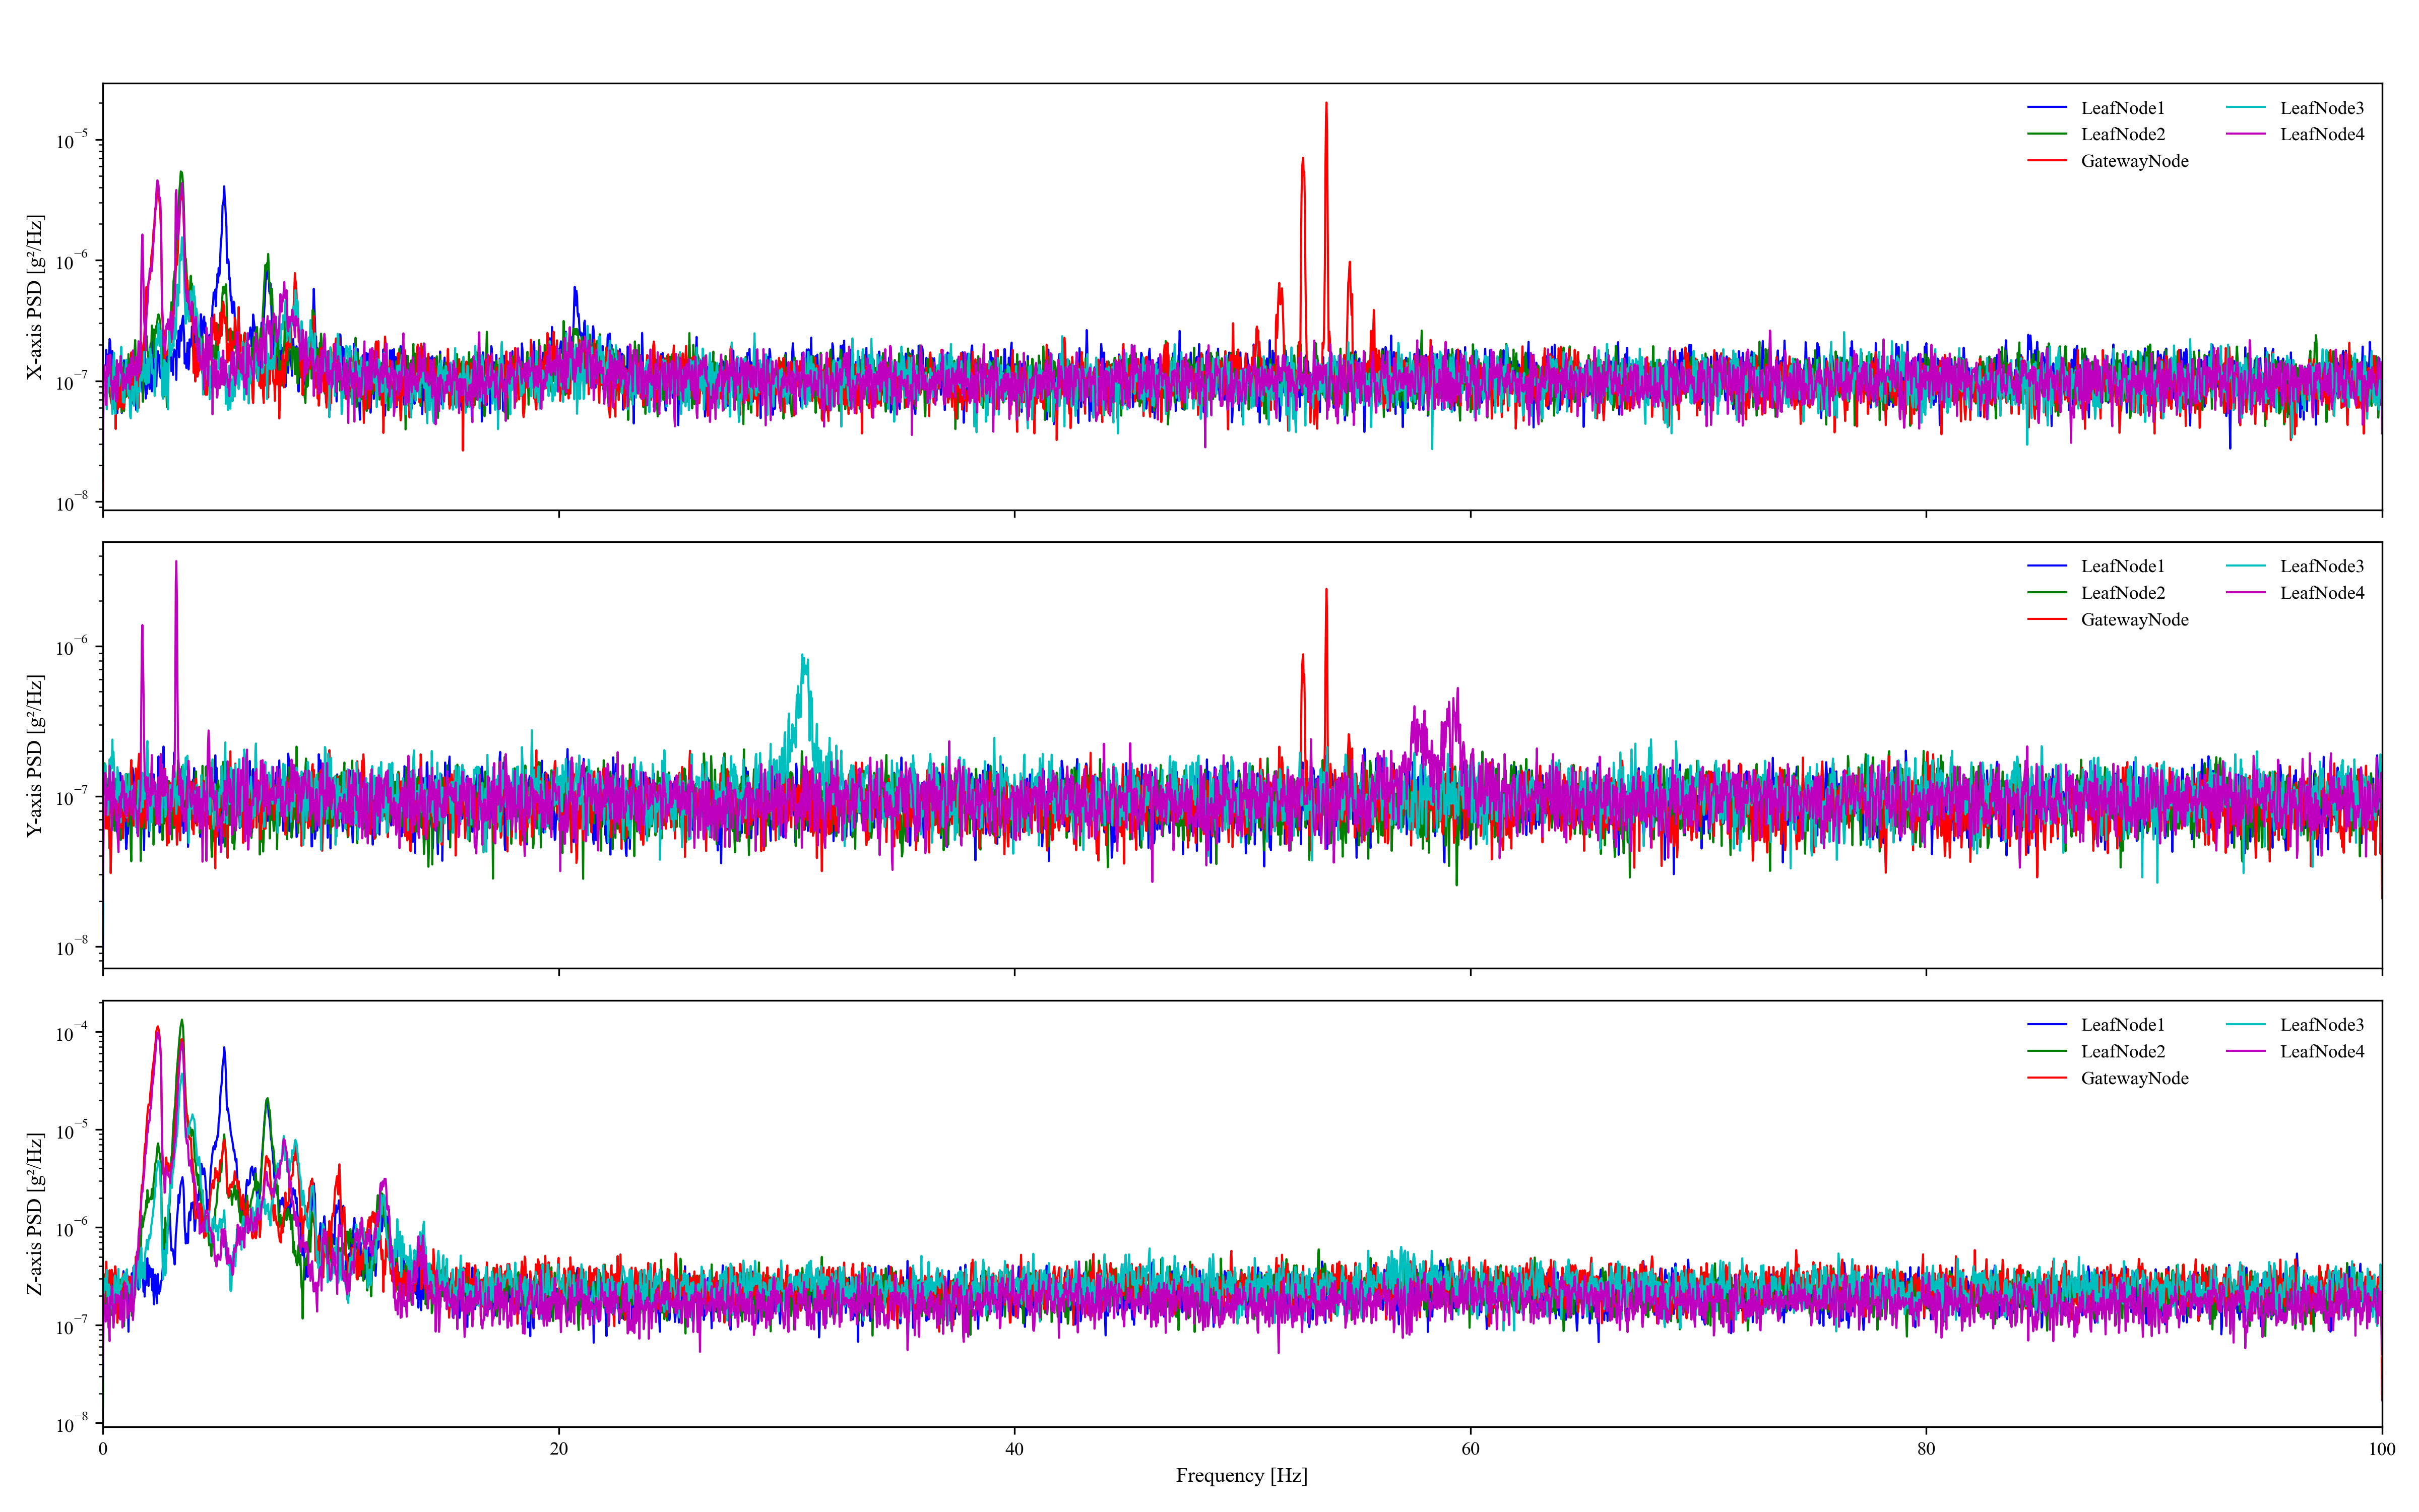Click the X-axis PSD y-axis label
2419x1512 pixels.
(35, 297)
